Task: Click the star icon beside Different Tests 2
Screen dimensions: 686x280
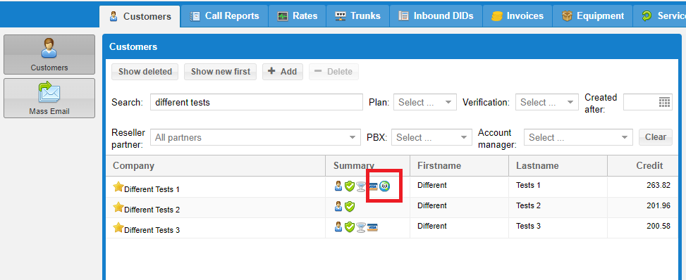Action: coord(118,207)
